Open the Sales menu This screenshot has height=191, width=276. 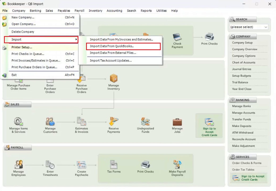pos(49,11)
